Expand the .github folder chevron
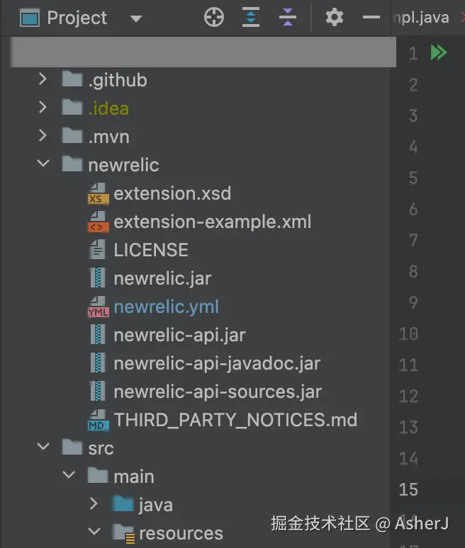Image resolution: width=465 pixels, height=548 pixels. click(x=43, y=79)
